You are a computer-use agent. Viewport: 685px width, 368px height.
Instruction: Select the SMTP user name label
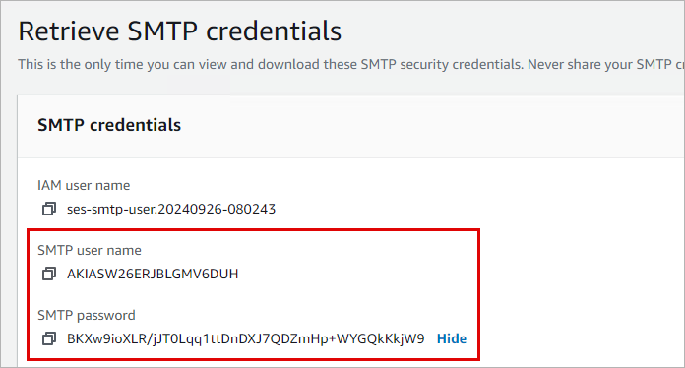[90, 250]
